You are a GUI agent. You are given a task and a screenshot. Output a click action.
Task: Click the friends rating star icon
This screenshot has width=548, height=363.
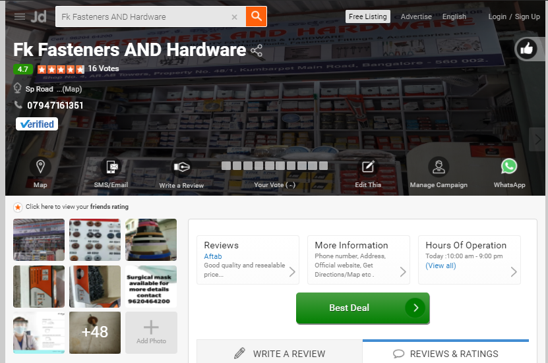18,208
